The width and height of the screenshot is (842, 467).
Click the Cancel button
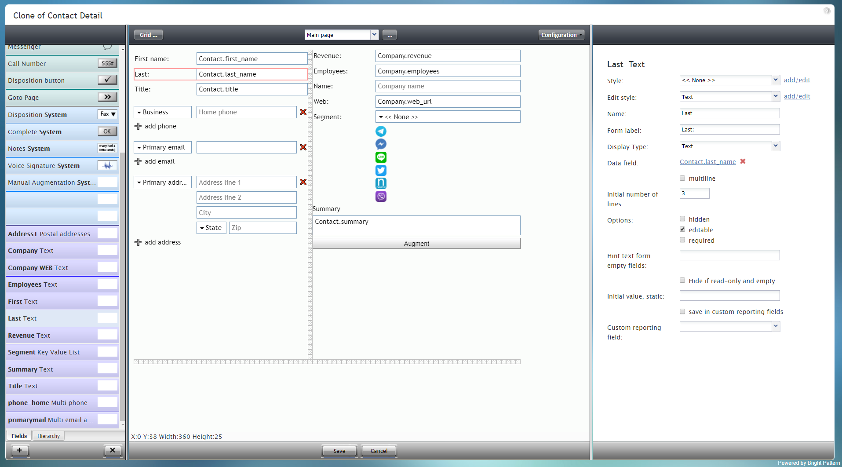(379, 451)
